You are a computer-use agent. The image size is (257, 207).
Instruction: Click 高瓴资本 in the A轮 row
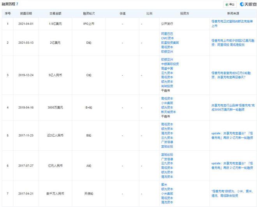click(167, 168)
